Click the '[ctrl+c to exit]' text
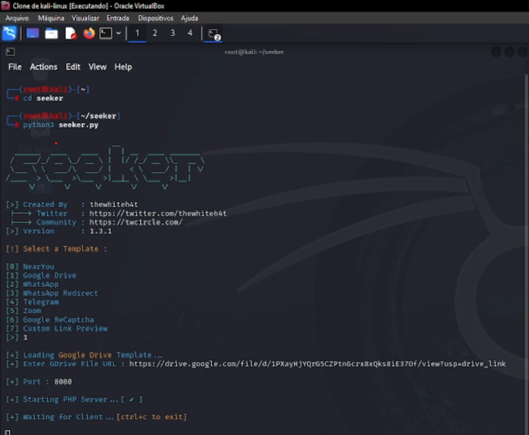 [151, 417]
